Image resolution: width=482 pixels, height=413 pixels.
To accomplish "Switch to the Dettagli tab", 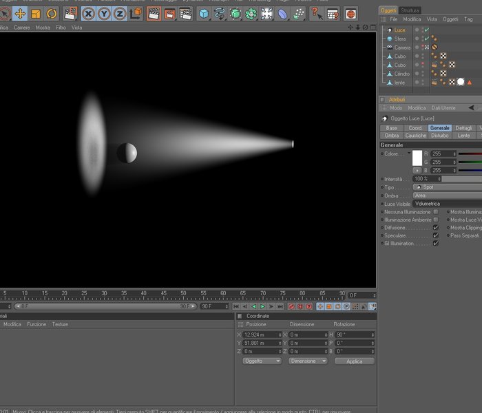I will (x=463, y=128).
